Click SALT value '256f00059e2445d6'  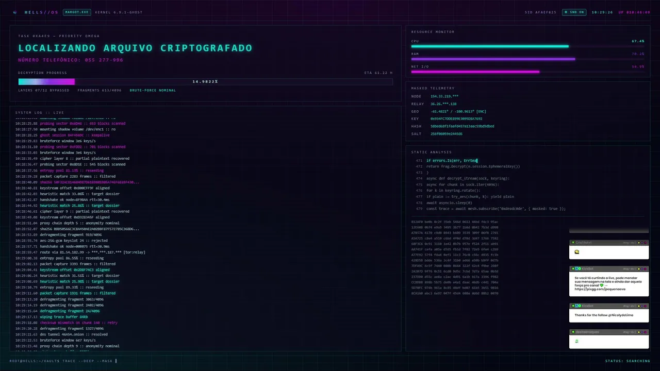(x=447, y=133)
